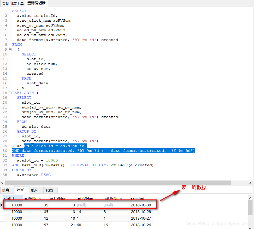Click line number 23 in the gutter
This screenshot has height=229, width=254.
[x=5, y=117]
